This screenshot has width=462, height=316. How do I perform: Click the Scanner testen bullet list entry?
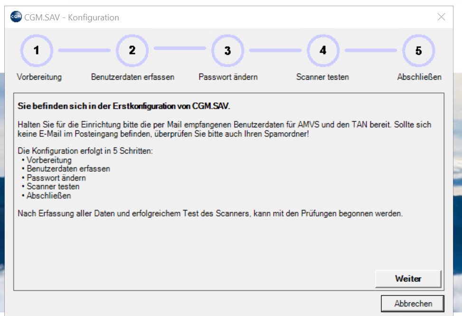[53, 187]
